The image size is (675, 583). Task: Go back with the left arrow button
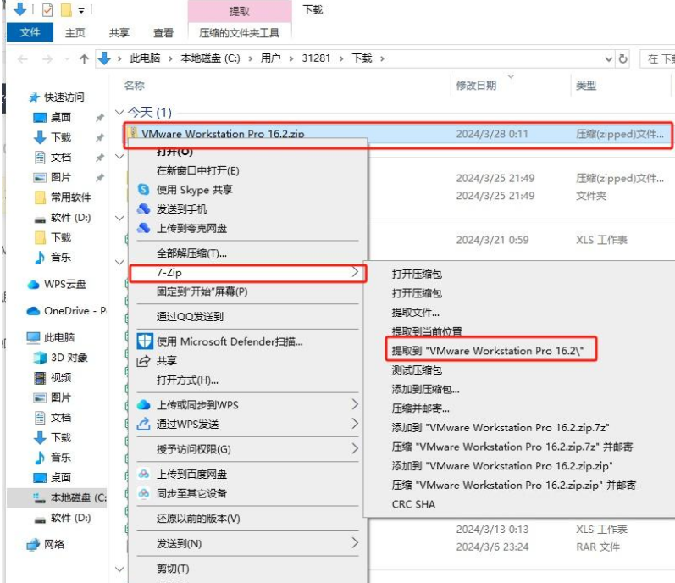coord(23,58)
